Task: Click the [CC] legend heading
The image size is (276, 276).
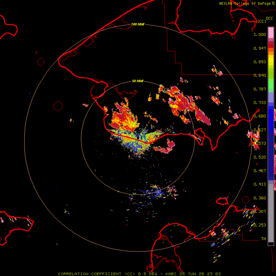Action: [262, 21]
